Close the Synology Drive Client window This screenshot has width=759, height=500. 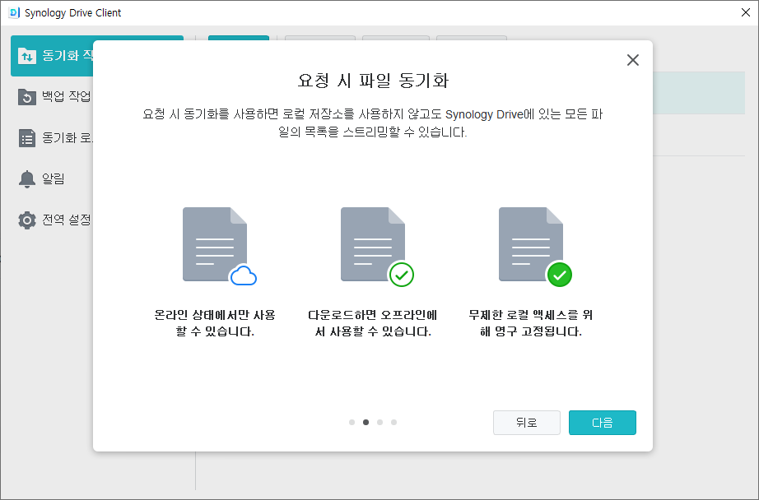(746, 12)
